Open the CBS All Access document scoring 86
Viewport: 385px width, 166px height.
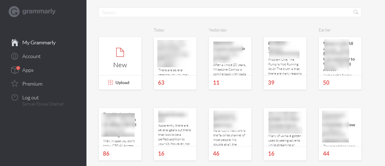[x=120, y=134]
